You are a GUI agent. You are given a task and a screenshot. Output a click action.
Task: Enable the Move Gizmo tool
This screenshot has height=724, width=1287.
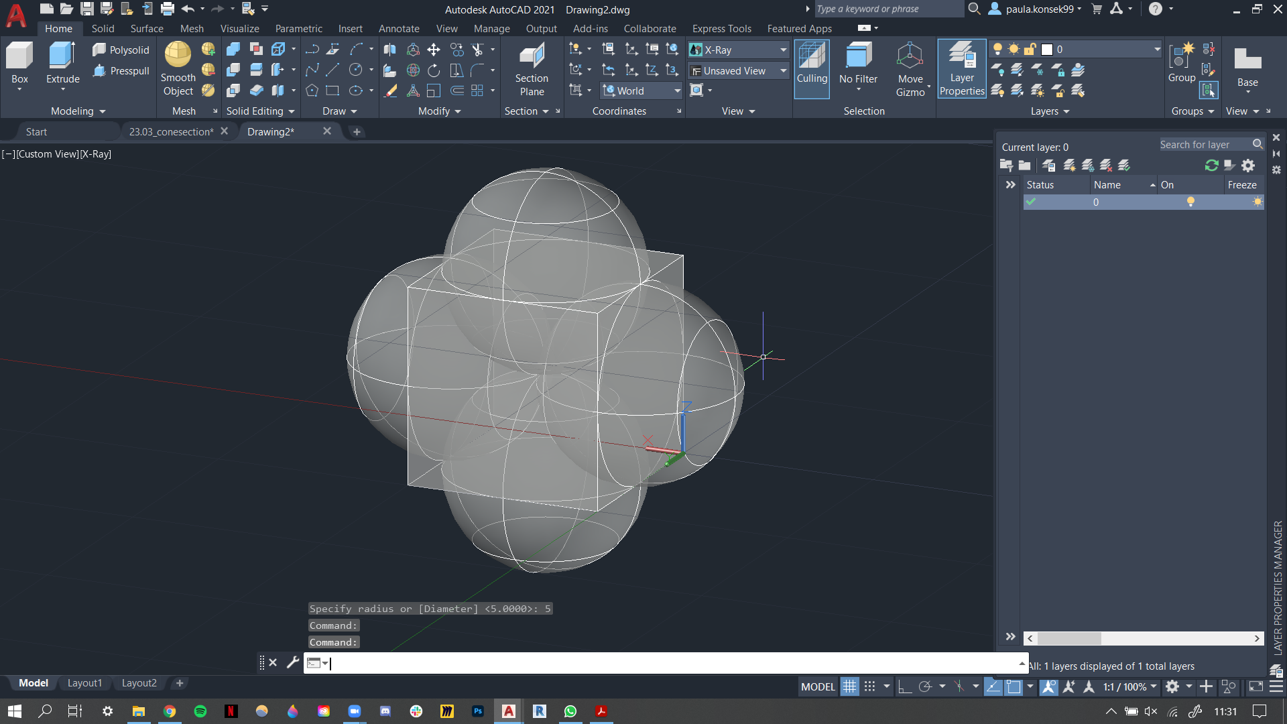(909, 68)
